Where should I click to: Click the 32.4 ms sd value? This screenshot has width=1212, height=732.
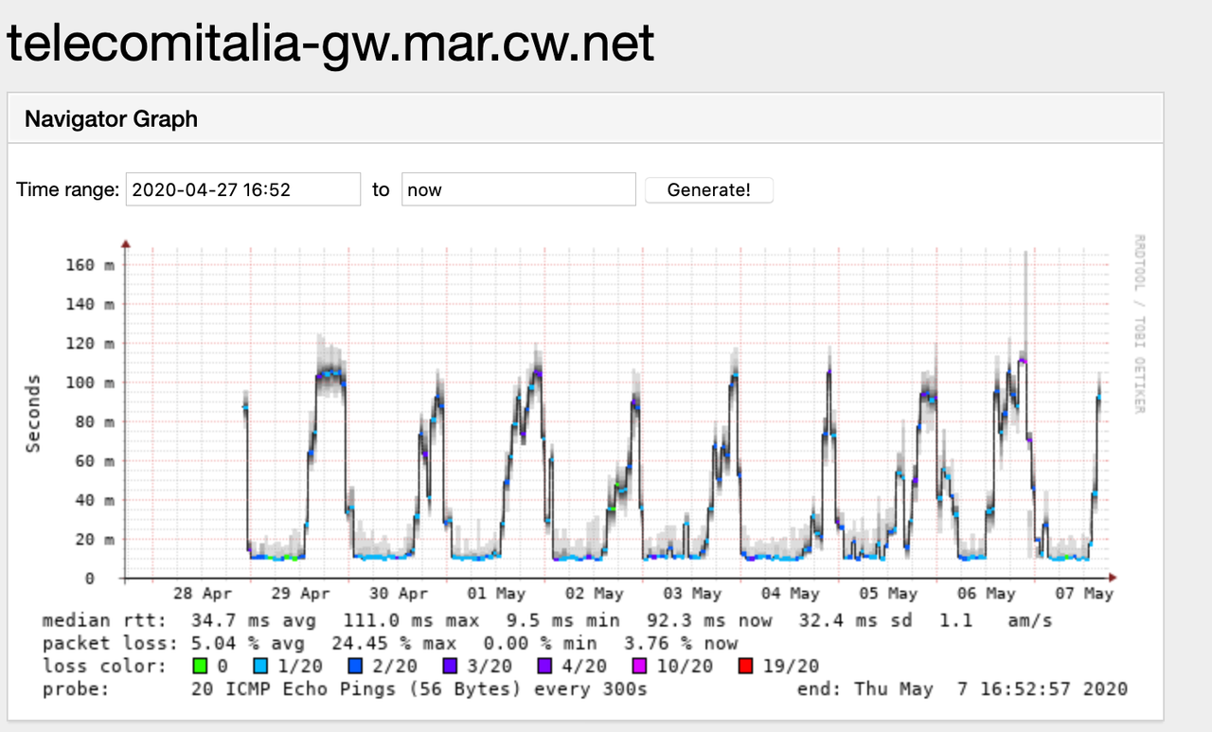[x=856, y=621]
